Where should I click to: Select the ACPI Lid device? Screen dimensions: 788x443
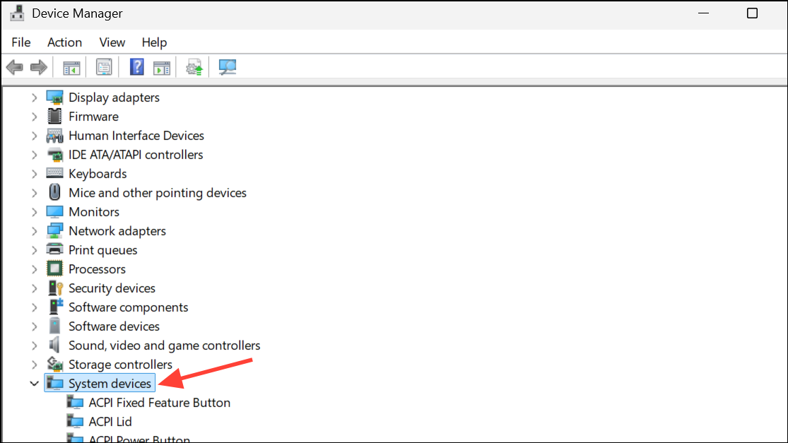click(x=110, y=422)
